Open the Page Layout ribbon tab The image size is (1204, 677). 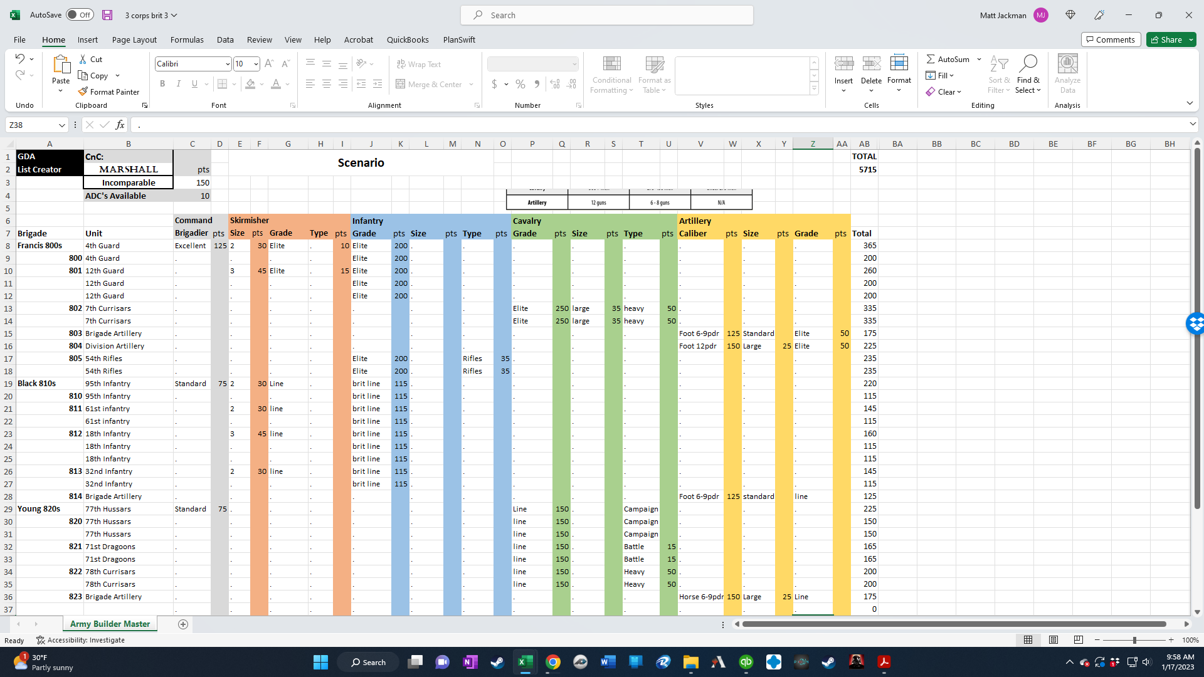[134, 39]
